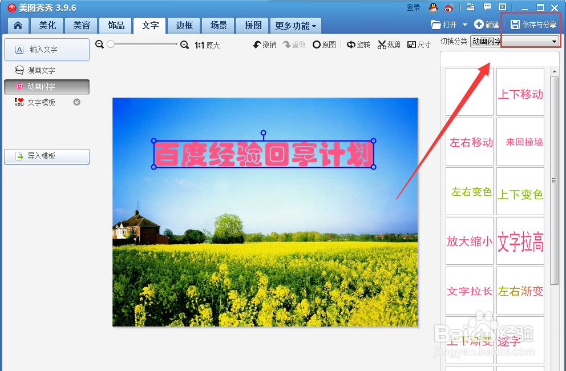Select the 文字 tab

click(x=150, y=25)
